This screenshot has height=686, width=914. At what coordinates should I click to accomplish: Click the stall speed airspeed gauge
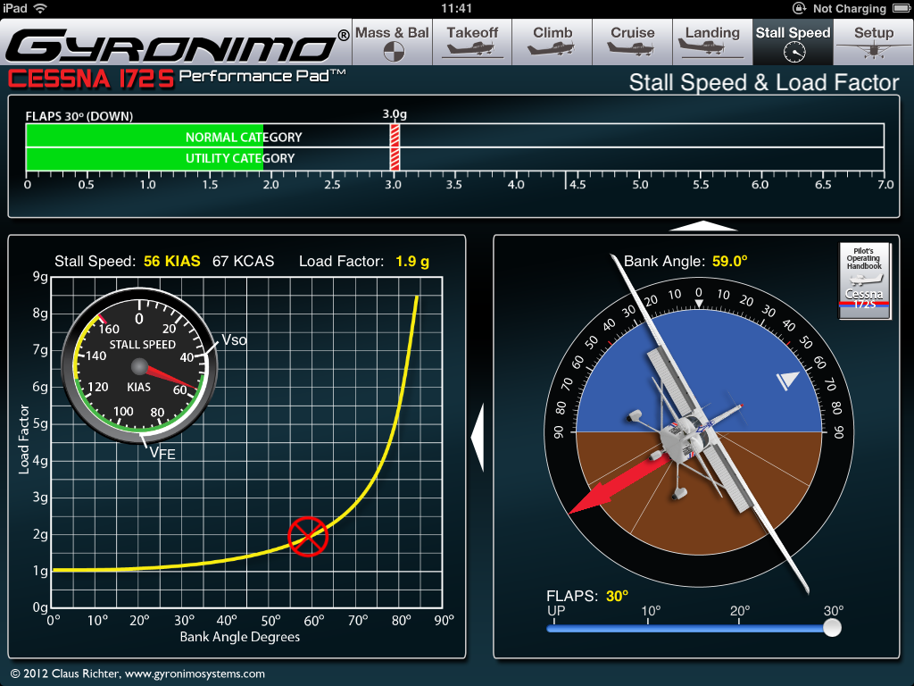pos(139,366)
